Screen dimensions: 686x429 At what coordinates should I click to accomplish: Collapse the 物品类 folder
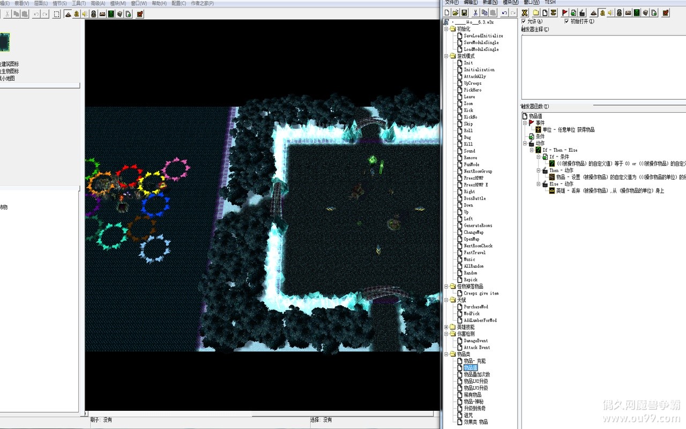point(446,354)
